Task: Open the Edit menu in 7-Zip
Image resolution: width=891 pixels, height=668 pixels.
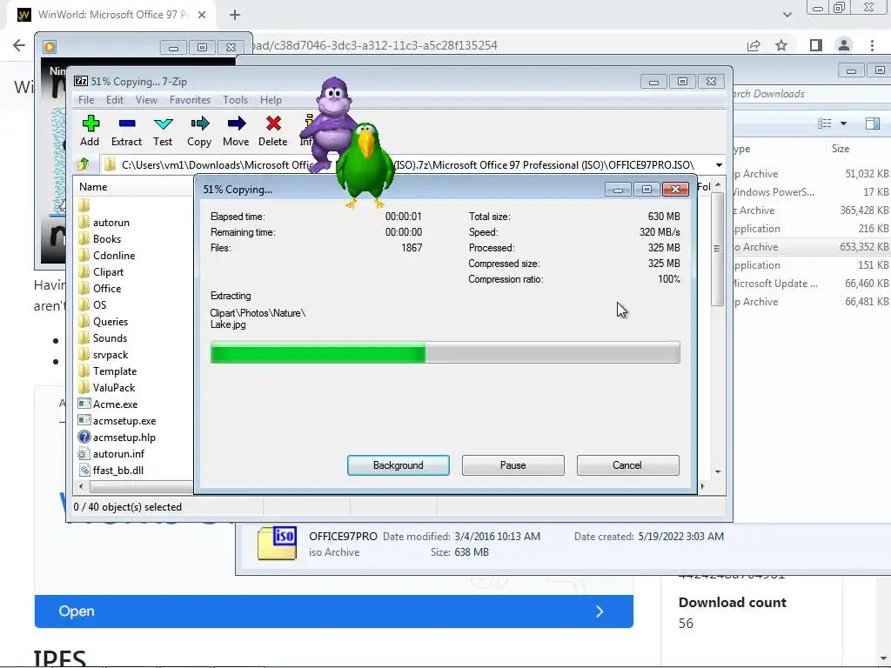Action: pos(115,100)
